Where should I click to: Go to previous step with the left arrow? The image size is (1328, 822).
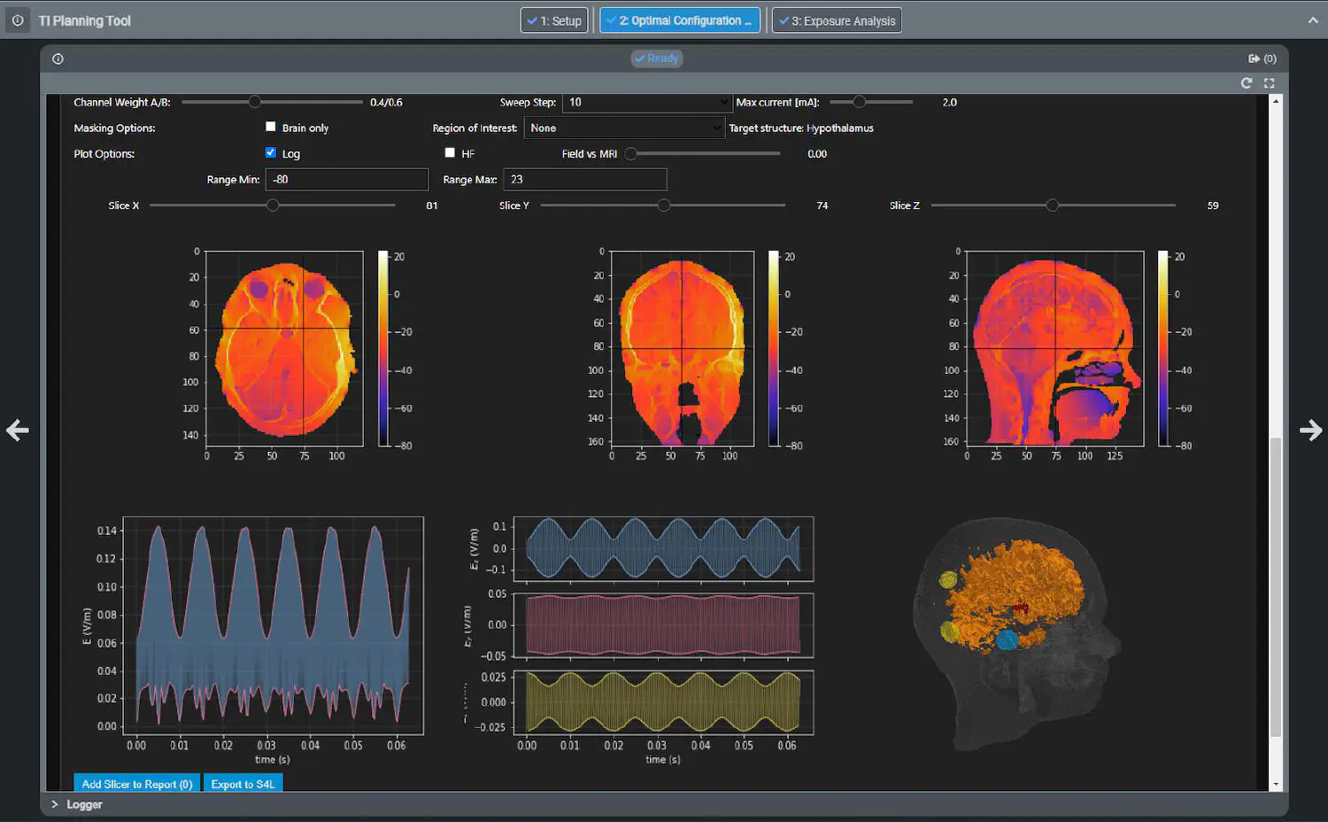[x=18, y=430]
